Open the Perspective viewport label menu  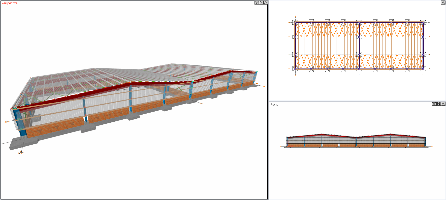click(10, 3)
